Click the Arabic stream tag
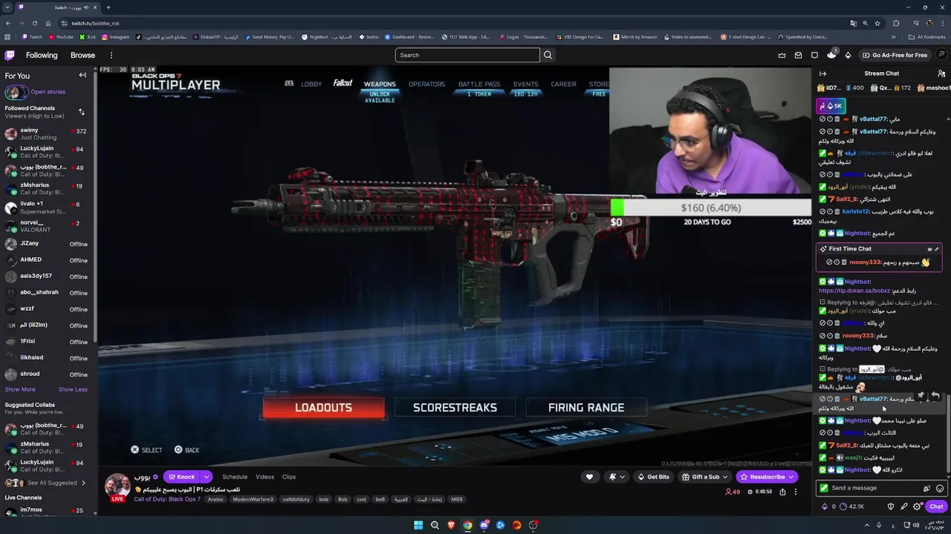Screen dimensions: 951x534 [x=215, y=499]
